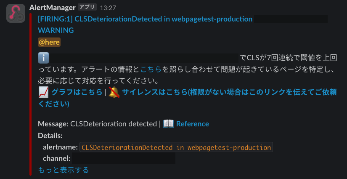
Task: Expand message with もっと表示する
Action: tap(63, 170)
